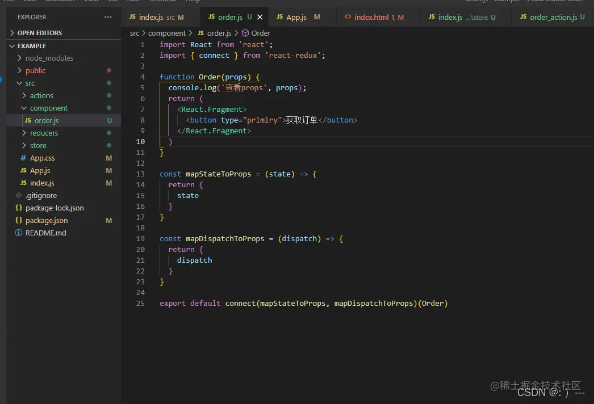
Task: Select src in the breadcrumb path
Action: pyautogui.click(x=135, y=33)
